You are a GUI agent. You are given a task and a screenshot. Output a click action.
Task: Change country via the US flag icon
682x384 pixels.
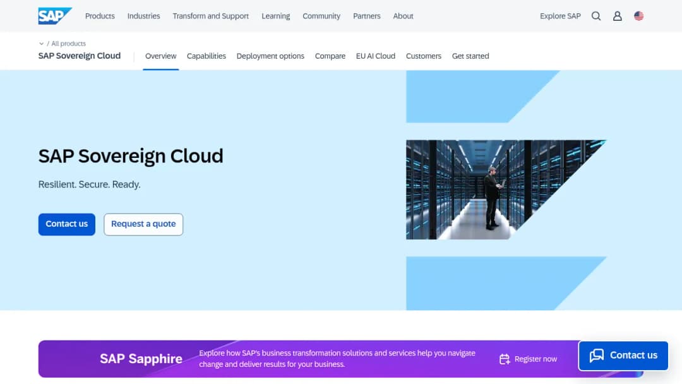[x=638, y=16]
